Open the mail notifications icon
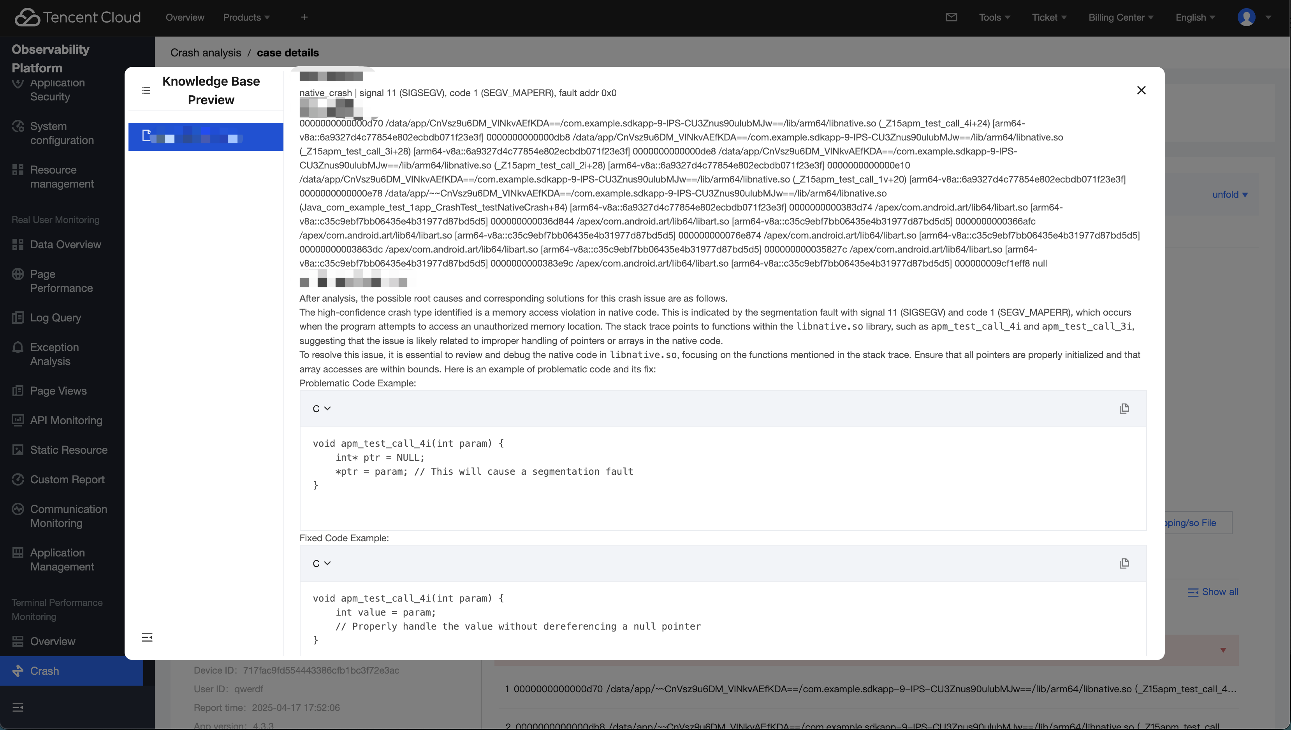The image size is (1291, 730). [x=951, y=18]
